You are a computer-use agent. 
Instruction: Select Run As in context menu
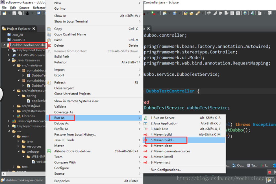click(x=94, y=118)
